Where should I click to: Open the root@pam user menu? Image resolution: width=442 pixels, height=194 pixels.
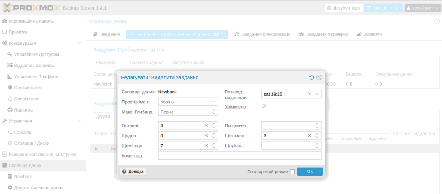[422, 8]
